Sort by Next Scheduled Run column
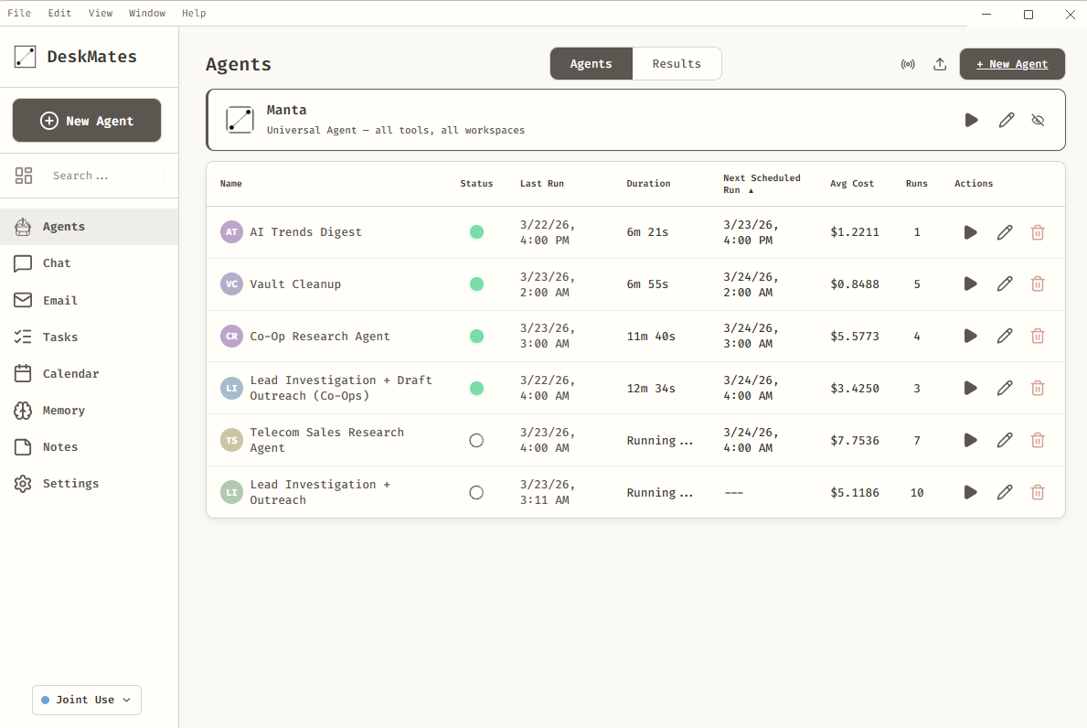The image size is (1087, 728). pyautogui.click(x=762, y=184)
